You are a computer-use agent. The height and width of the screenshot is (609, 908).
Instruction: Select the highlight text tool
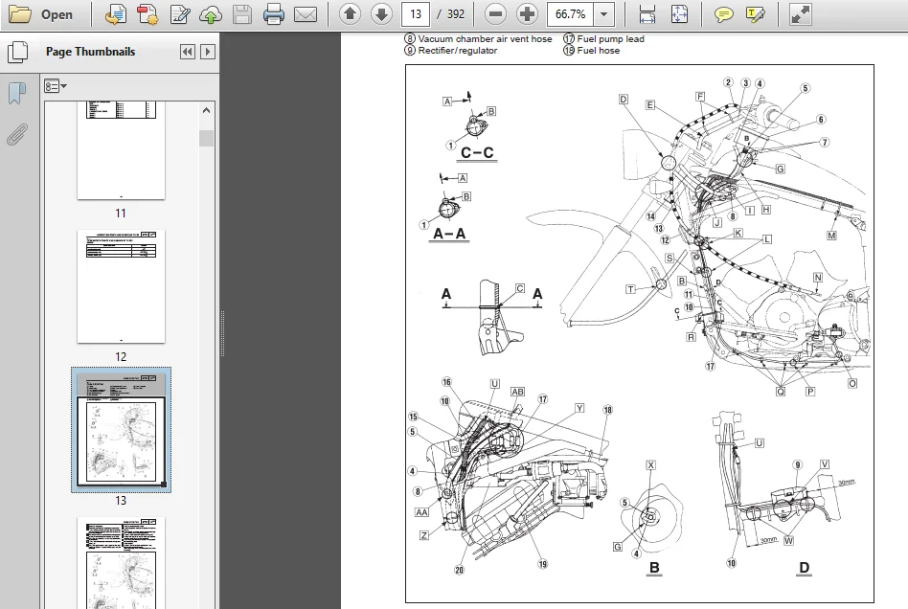[x=755, y=14]
